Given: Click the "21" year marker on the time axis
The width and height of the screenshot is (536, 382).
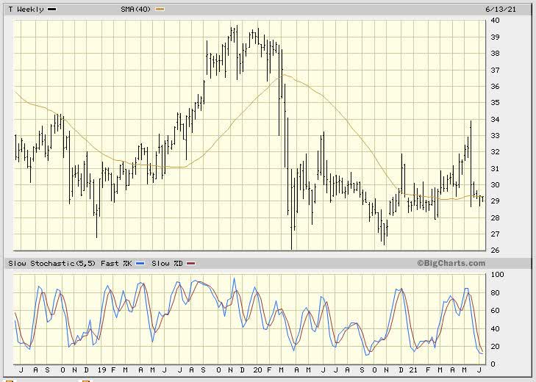Looking at the screenshot, I should [x=413, y=370].
